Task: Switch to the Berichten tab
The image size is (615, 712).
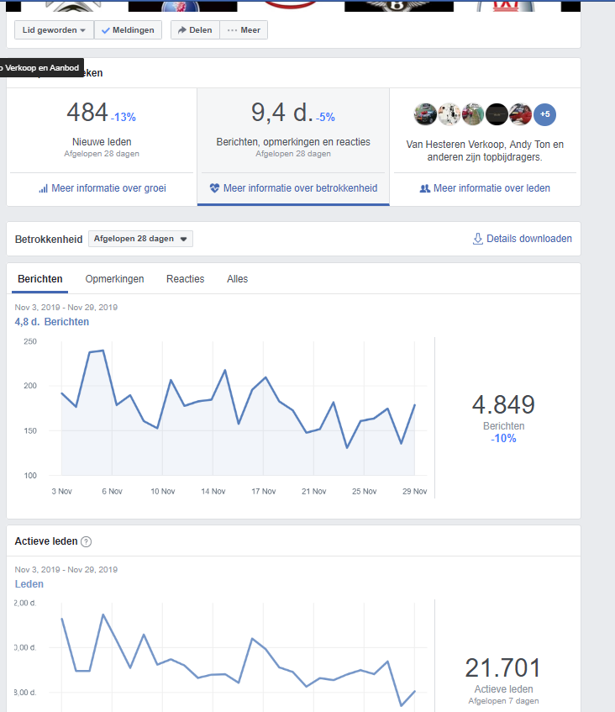Action: click(x=40, y=279)
